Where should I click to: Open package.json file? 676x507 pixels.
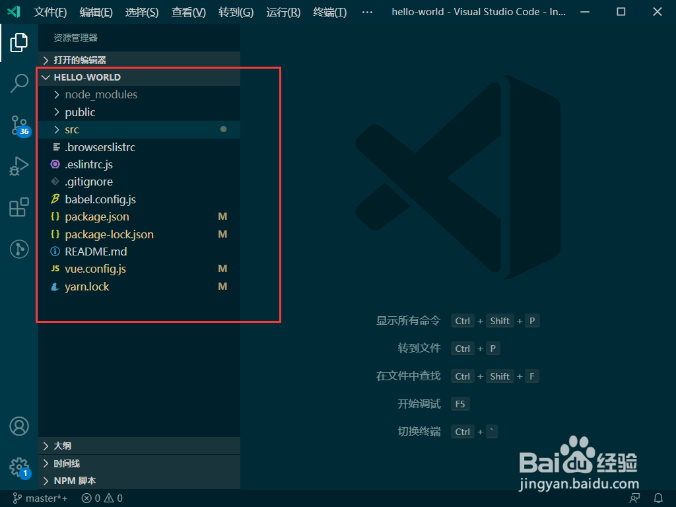coord(139,217)
